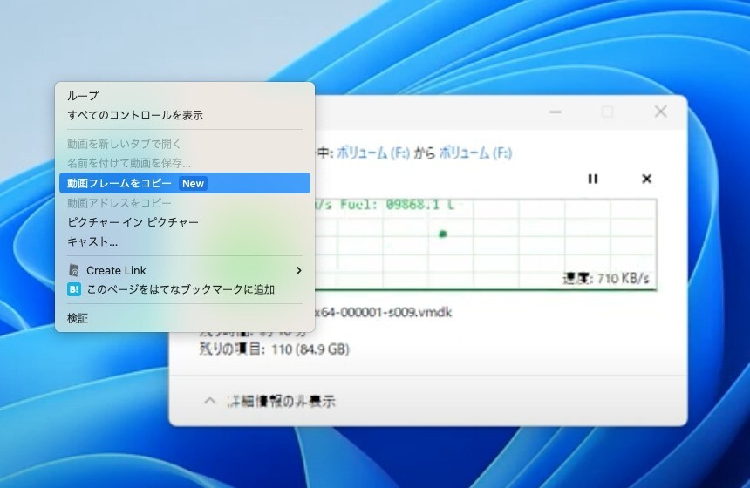
Task: Click the Create Link extension icon
Action: coord(73,270)
